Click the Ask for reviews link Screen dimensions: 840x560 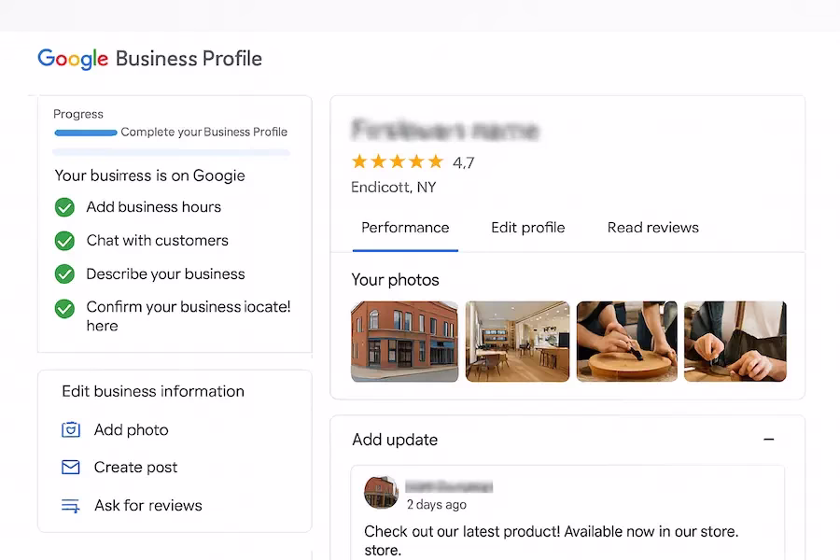pos(147,505)
